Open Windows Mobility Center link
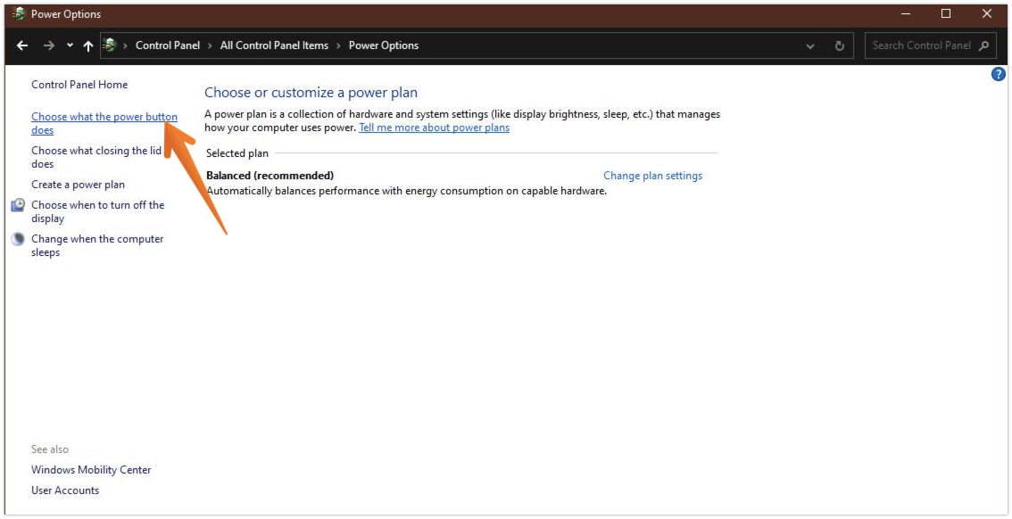1012x519 pixels. (91, 470)
